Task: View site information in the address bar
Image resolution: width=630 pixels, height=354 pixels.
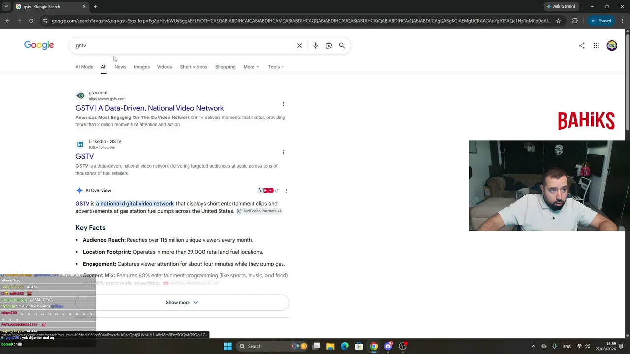Action: click(45, 21)
